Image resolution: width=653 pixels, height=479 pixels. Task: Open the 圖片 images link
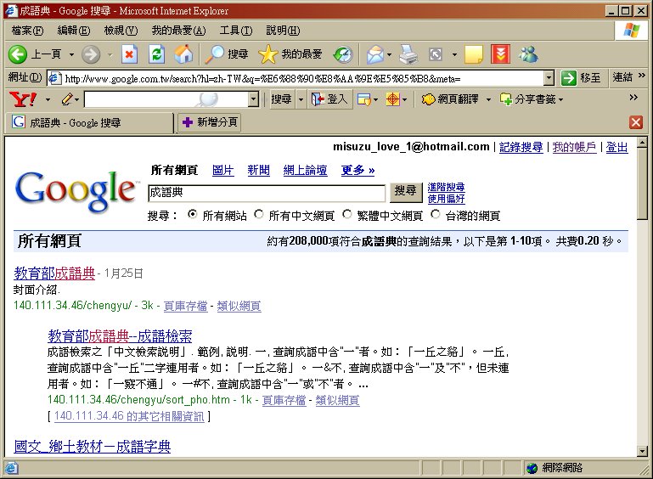click(222, 171)
